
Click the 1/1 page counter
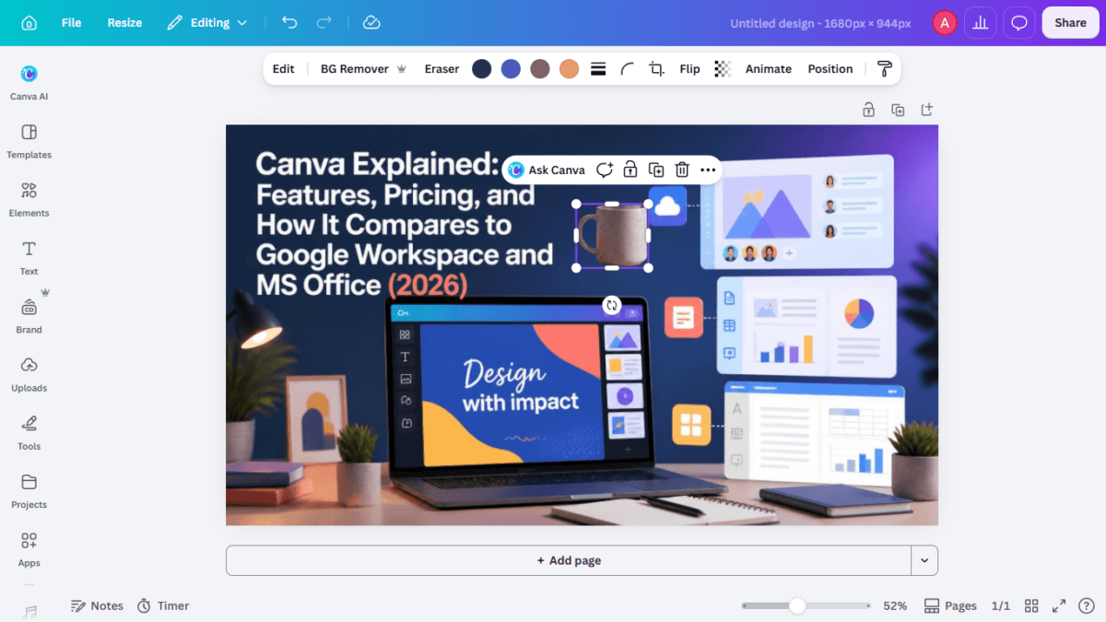(x=1001, y=605)
